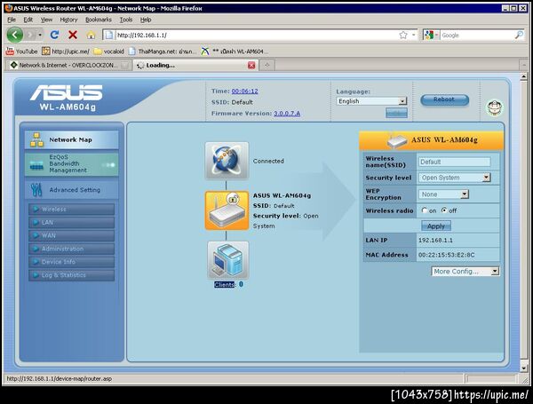Click the search magnifier icon
This screenshot has height=404, width=533.
click(x=519, y=35)
